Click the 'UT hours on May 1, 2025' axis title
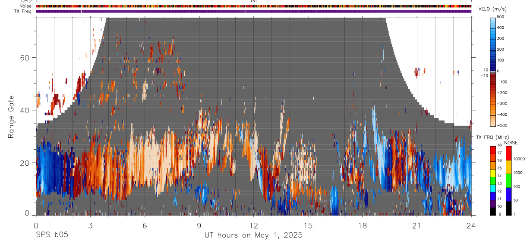The width and height of the screenshot is (530, 244). click(x=253, y=235)
